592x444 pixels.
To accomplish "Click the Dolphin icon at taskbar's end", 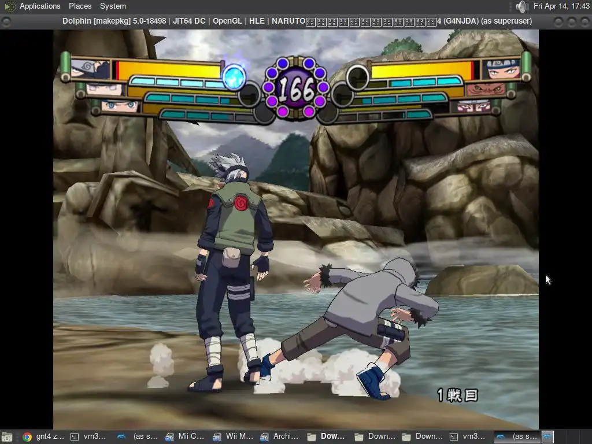I will (x=548, y=437).
